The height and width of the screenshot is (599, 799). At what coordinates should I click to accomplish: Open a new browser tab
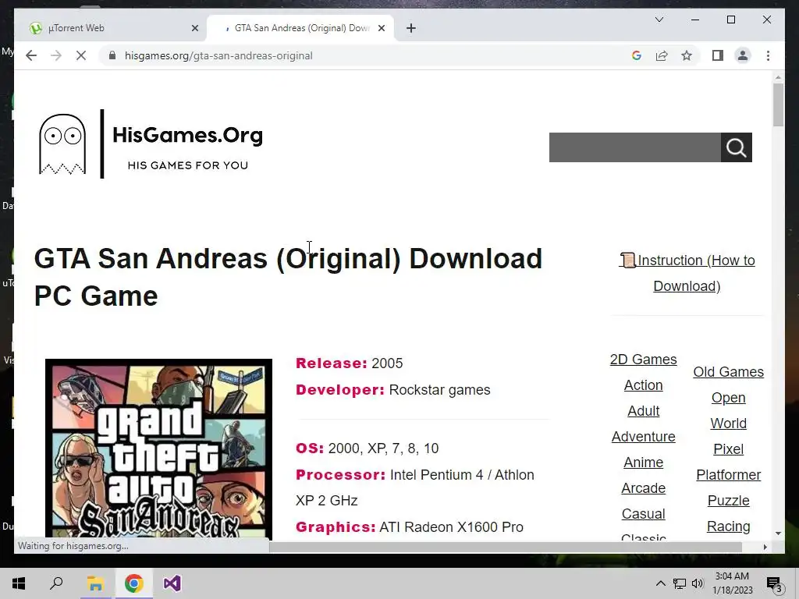[411, 28]
